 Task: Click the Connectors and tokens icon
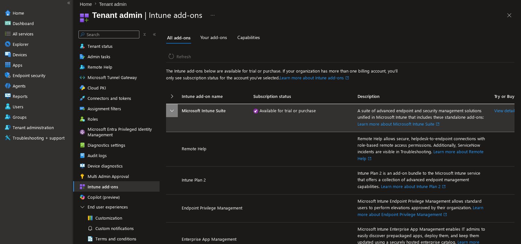(82, 98)
